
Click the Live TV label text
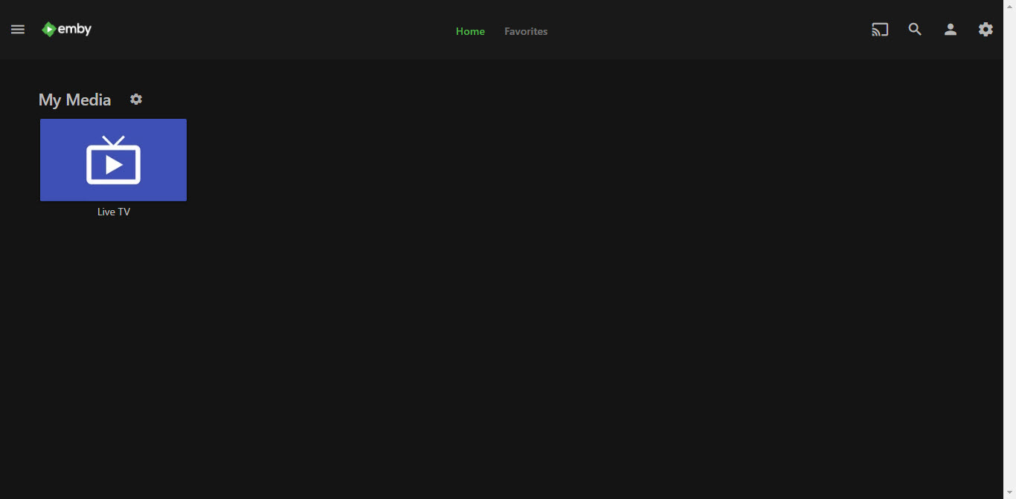pos(113,212)
